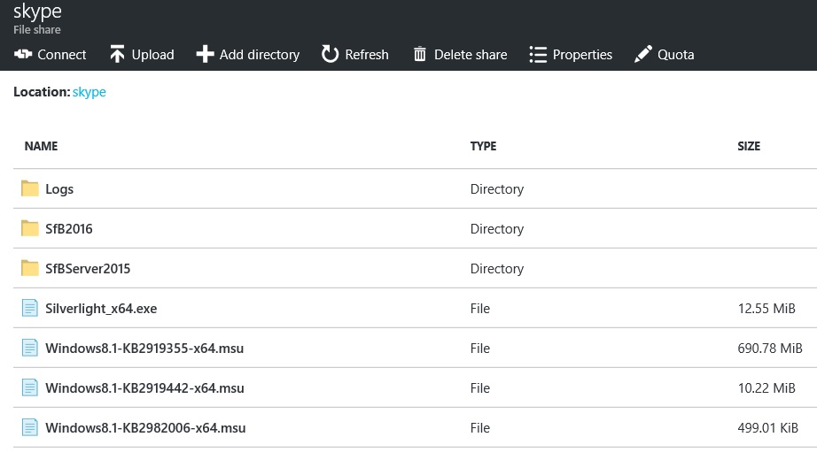The height and width of the screenshot is (460, 817).
Task: Click the KB2919442 msu file icon
Action: point(30,387)
